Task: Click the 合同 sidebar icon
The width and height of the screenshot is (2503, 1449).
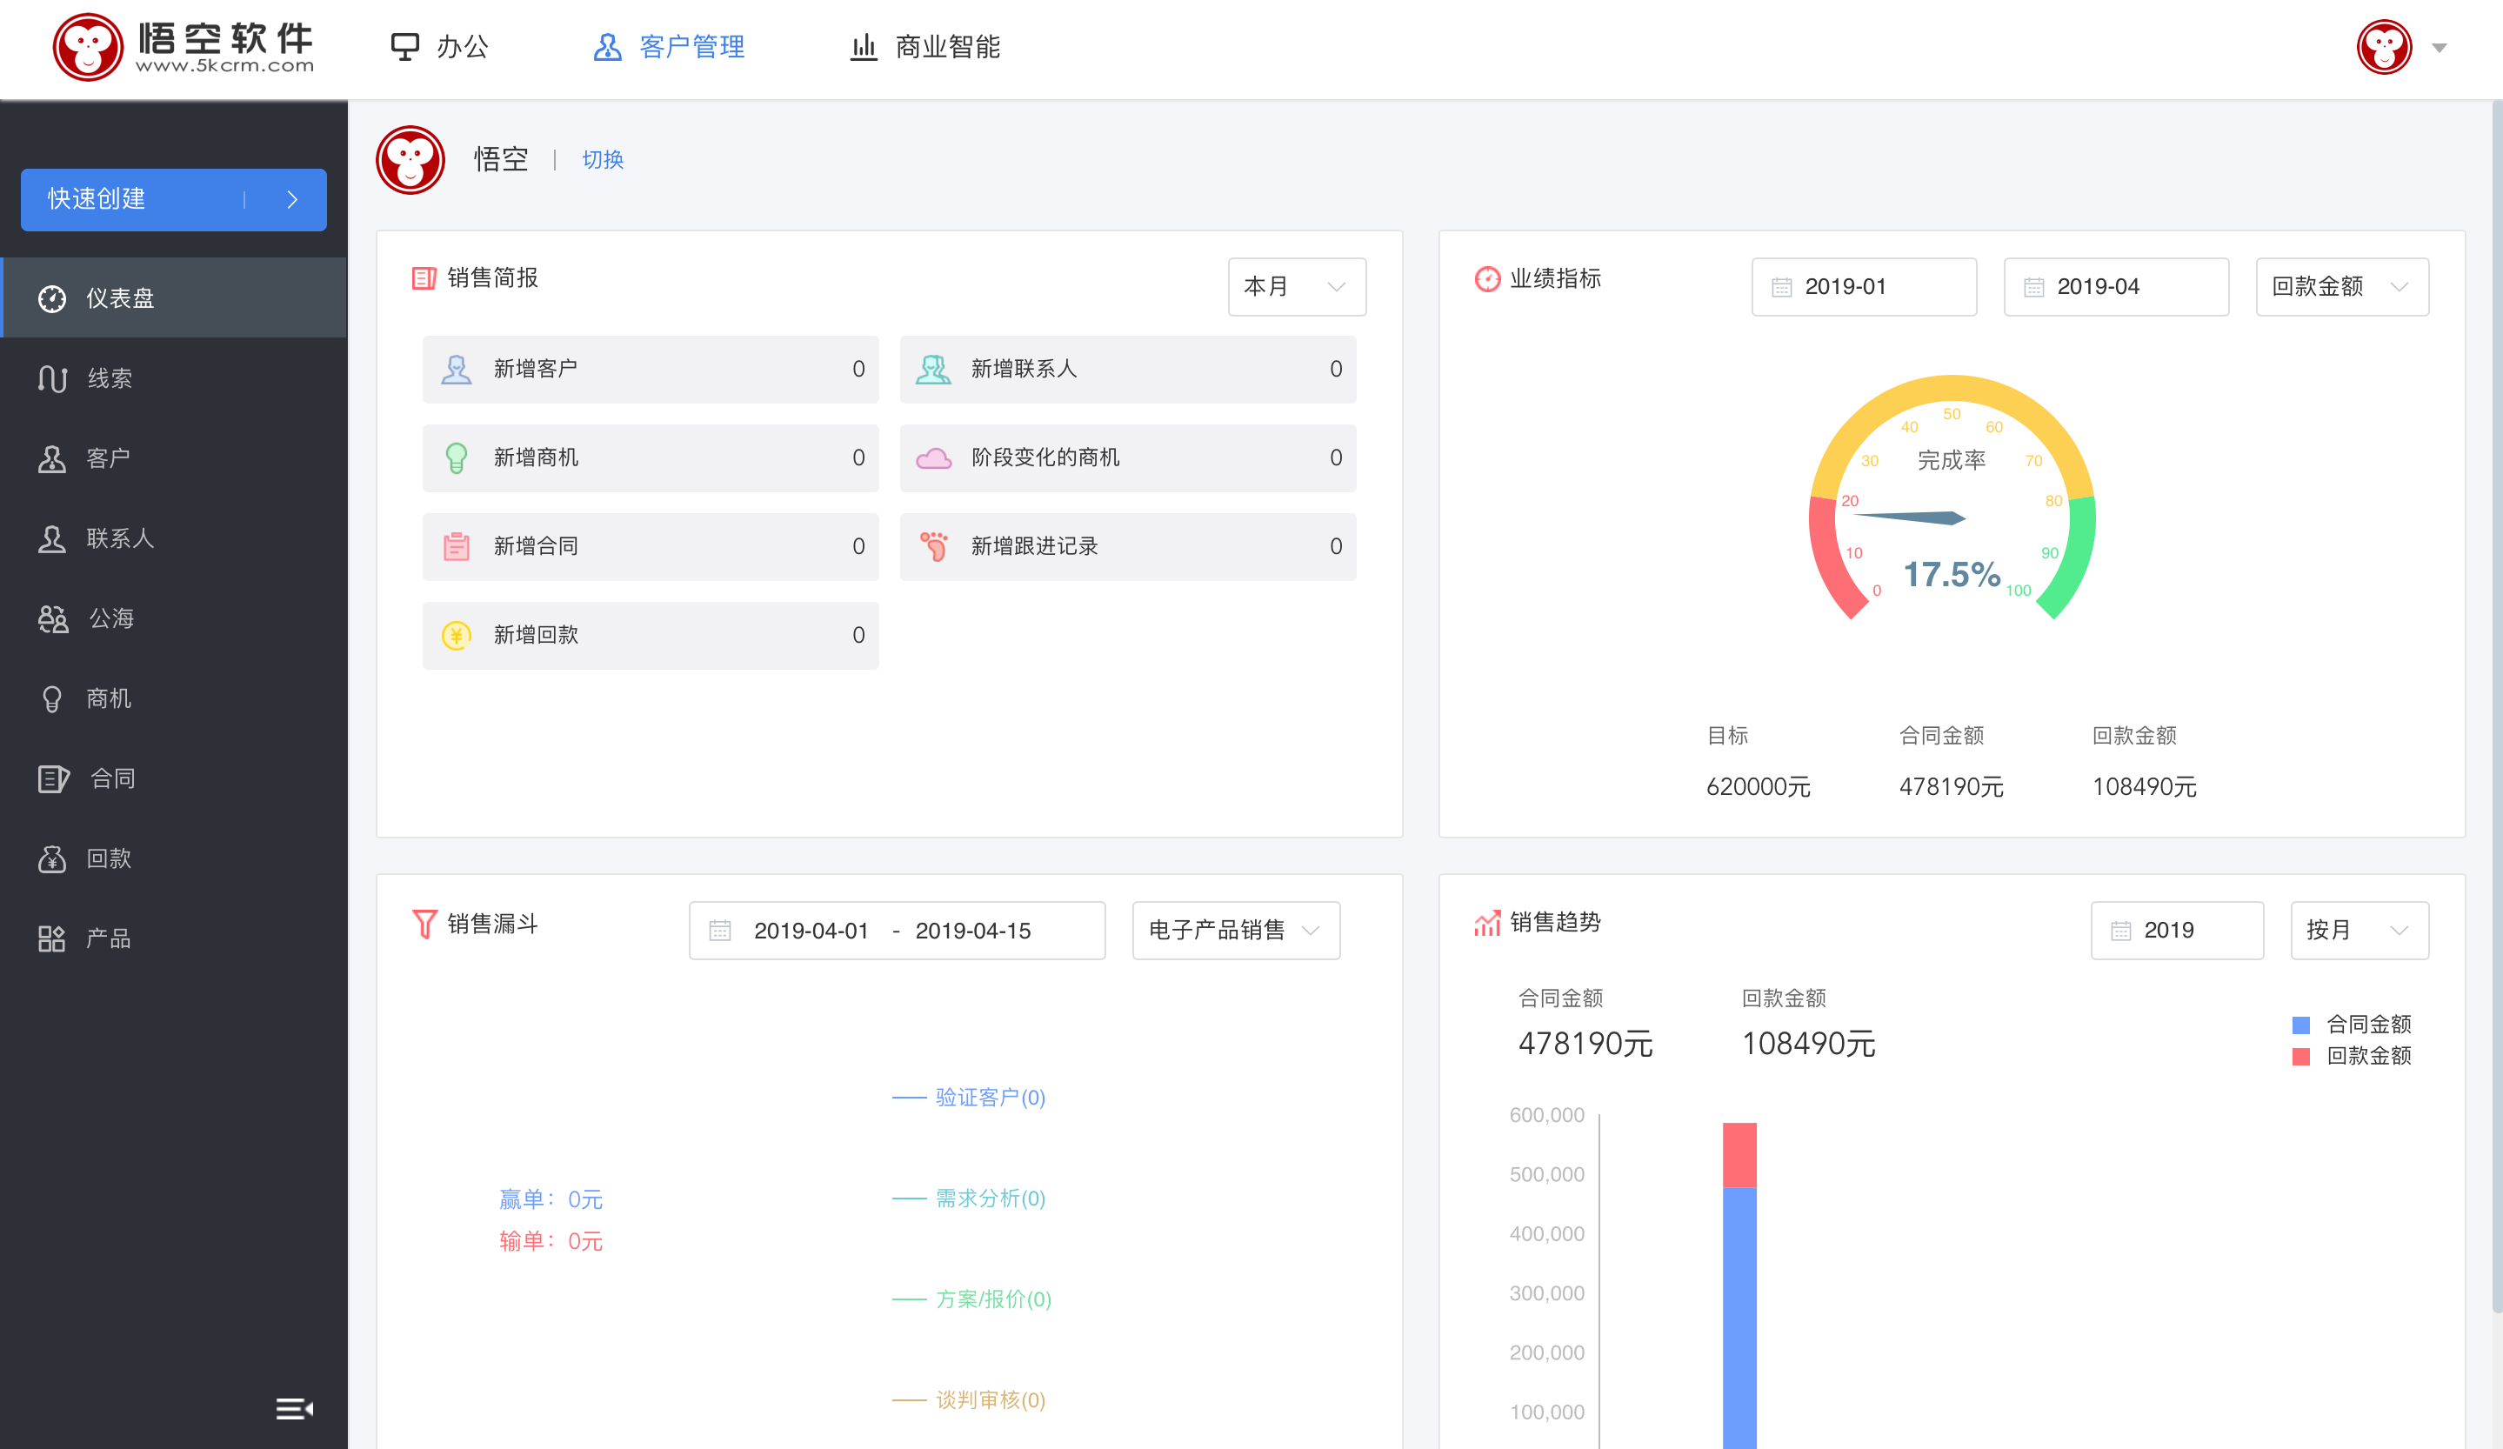Action: coord(54,778)
